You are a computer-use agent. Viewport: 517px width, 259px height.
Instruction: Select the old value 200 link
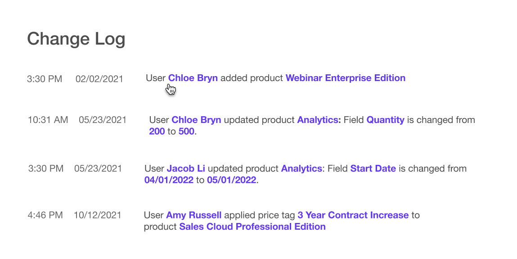pos(157,132)
